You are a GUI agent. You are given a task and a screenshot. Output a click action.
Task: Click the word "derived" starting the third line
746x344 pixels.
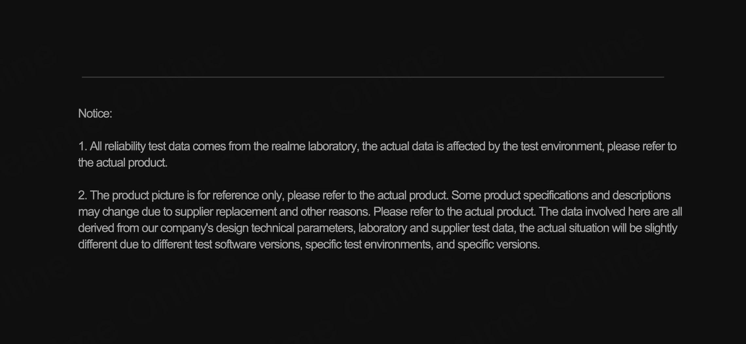coord(96,228)
